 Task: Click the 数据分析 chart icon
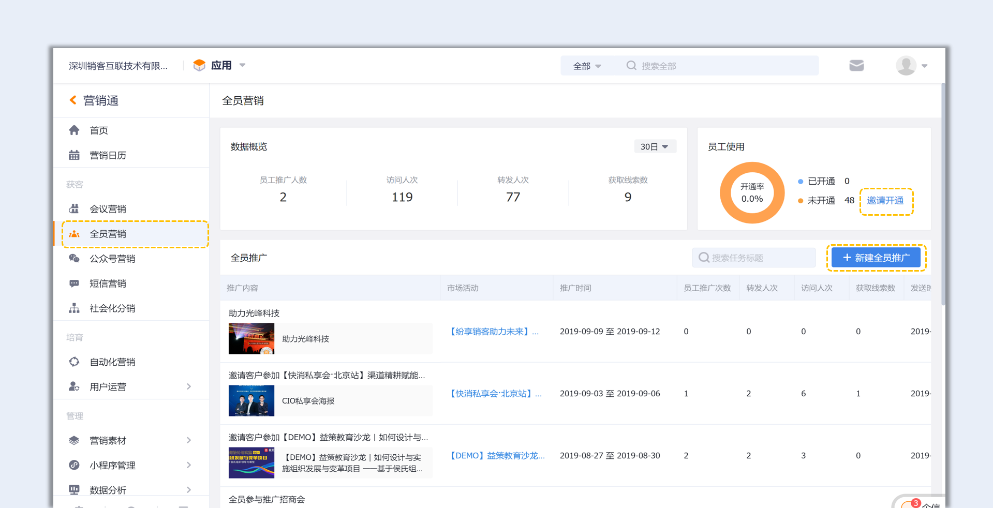tap(74, 489)
